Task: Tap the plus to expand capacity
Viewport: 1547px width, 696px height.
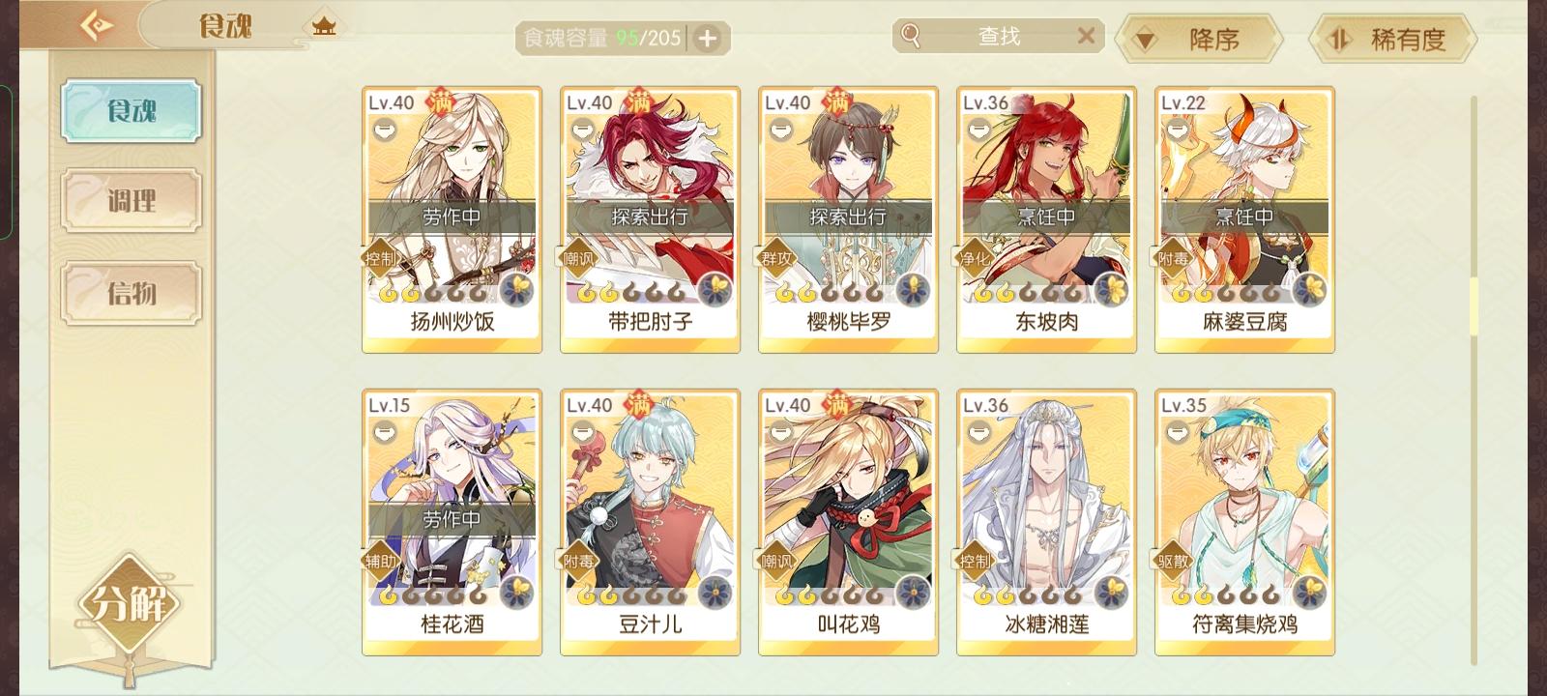Action: 708,39
